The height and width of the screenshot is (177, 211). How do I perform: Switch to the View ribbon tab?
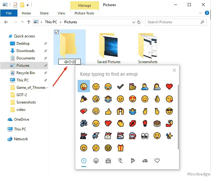coord(61,13)
